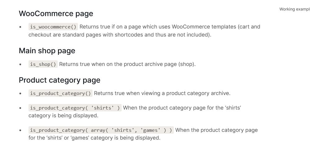Click the Product category page heading
Viewport: 310px width, 147px height.
pos(60,80)
